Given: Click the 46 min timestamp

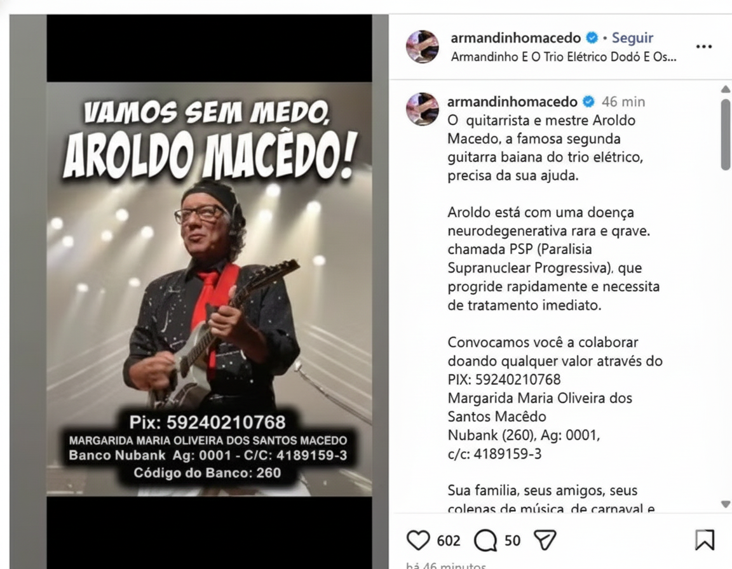Looking at the screenshot, I should pyautogui.click(x=623, y=102).
